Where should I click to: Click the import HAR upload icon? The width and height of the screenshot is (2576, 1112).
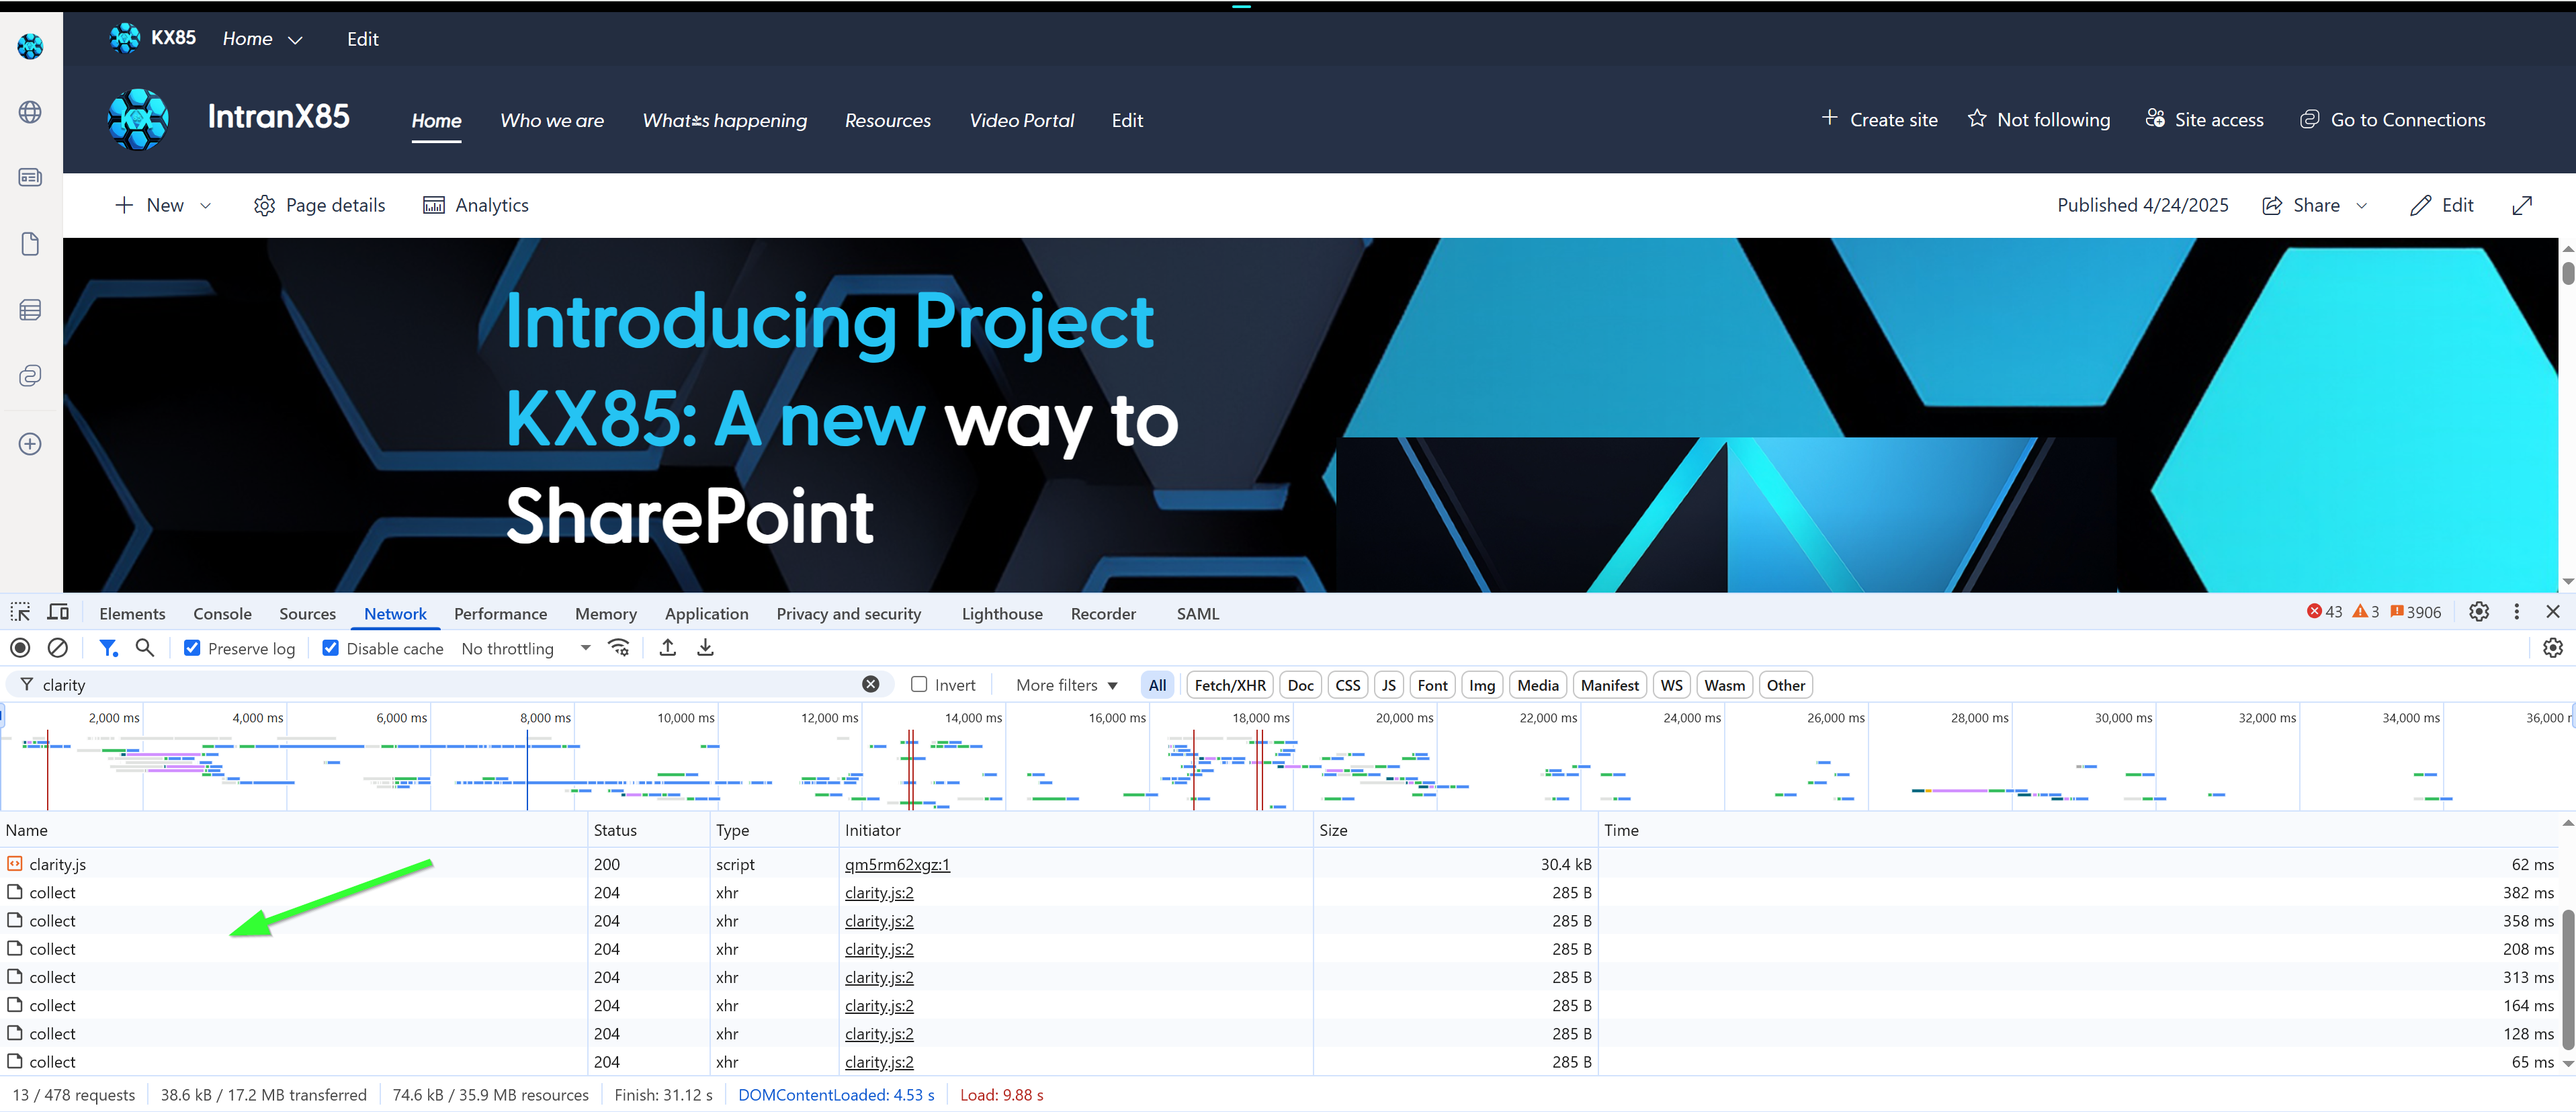coord(668,648)
